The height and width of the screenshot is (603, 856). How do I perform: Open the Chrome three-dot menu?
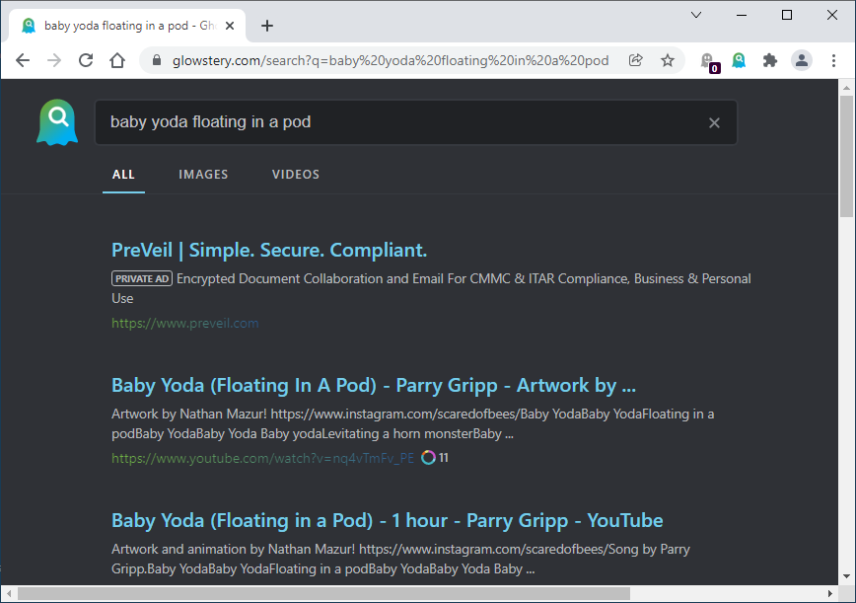click(833, 60)
